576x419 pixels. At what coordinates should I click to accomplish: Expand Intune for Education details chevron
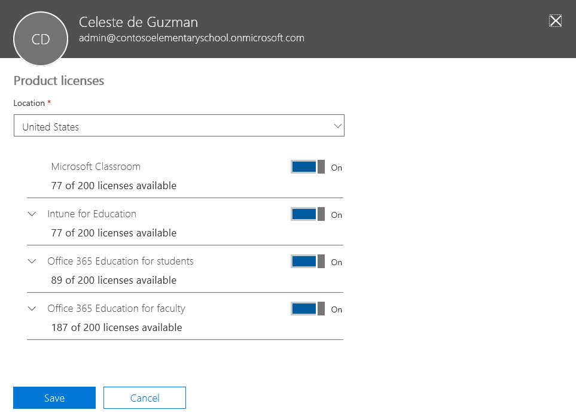point(32,214)
